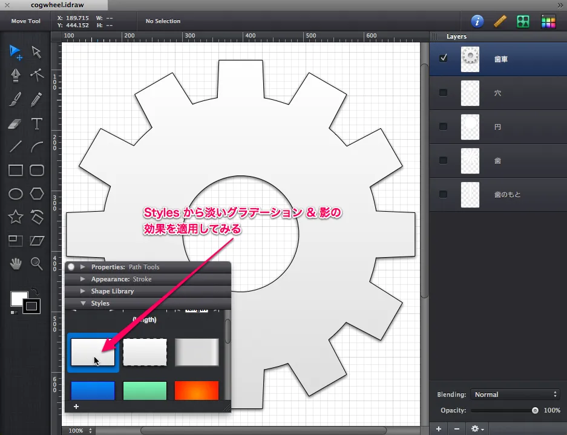Add a new layer with plus button

pos(439,428)
